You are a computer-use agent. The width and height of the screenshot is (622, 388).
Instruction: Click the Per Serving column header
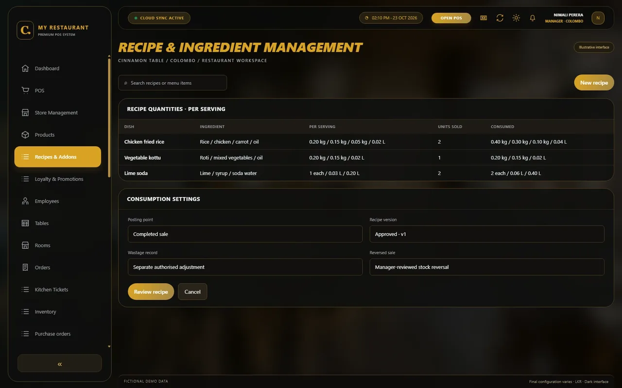click(322, 127)
